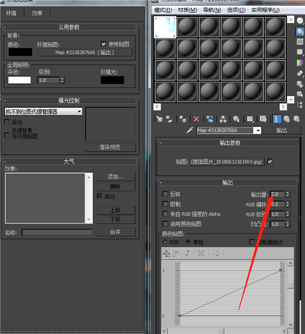Open exposure control type dropdown

click(x=79, y=111)
